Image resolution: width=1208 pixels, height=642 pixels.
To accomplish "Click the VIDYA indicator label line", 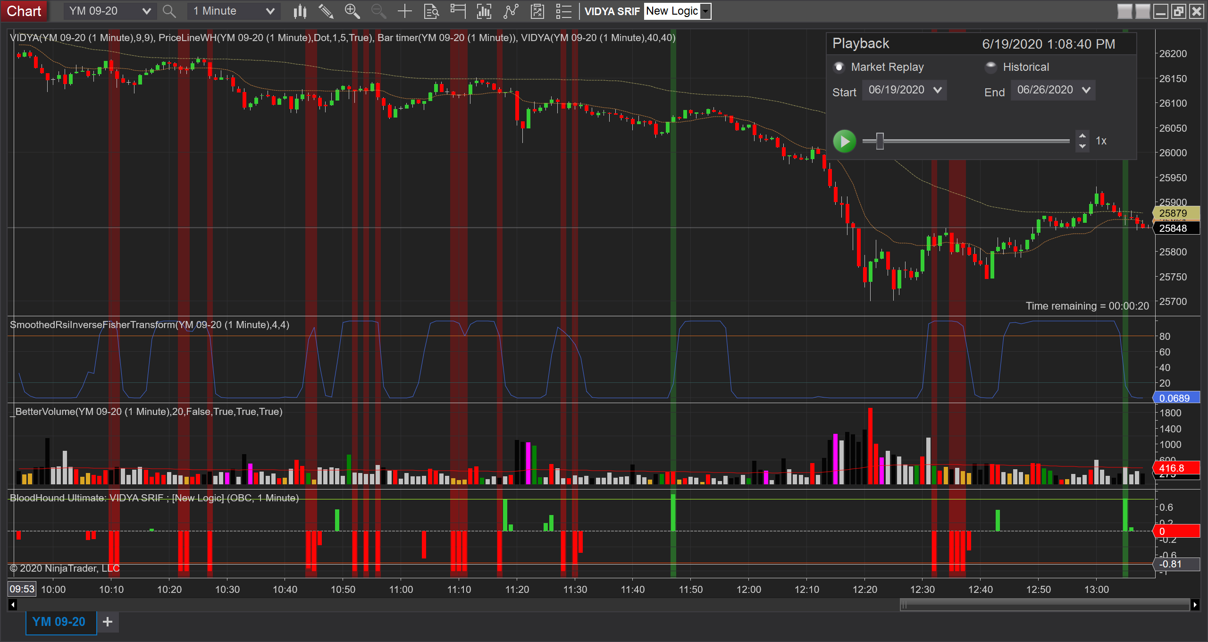I will click(343, 38).
